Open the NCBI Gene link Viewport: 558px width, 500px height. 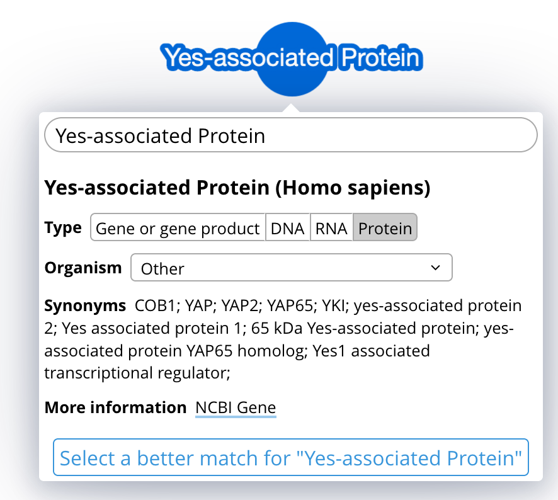coord(236,408)
